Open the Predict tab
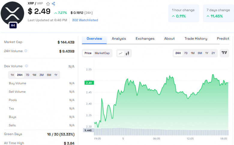The image size is (234, 145). tap(223, 39)
